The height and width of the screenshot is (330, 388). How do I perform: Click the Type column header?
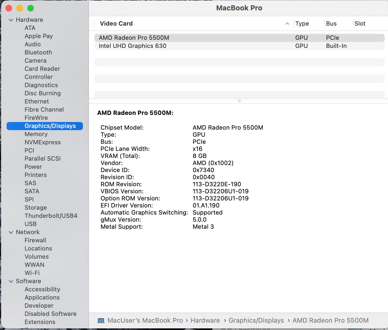pyautogui.click(x=302, y=24)
